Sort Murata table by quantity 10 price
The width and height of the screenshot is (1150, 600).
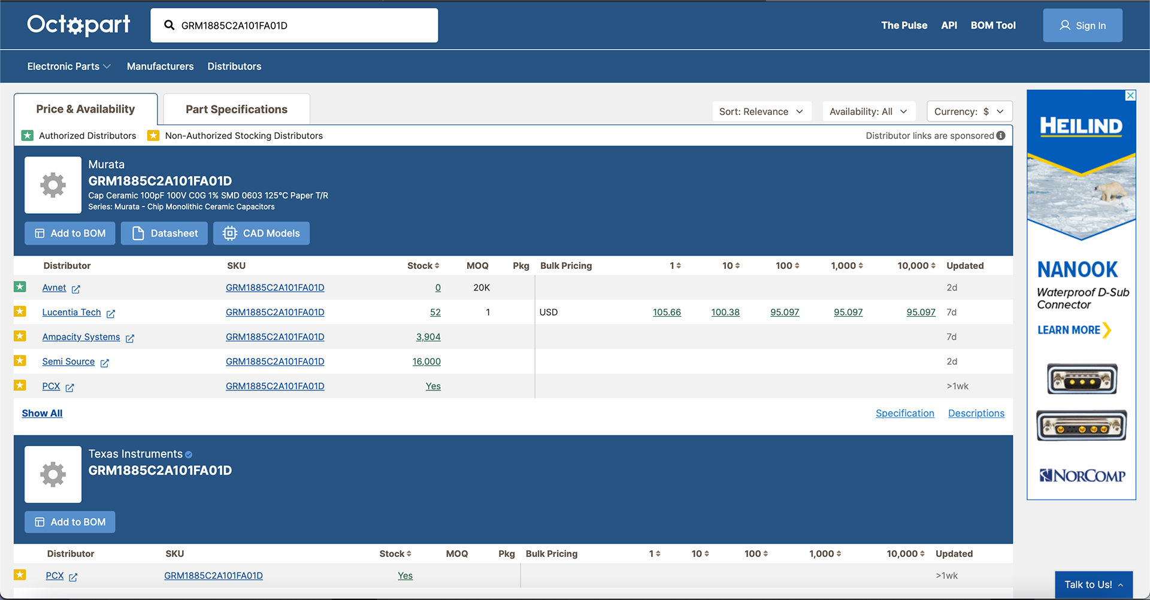tap(737, 266)
